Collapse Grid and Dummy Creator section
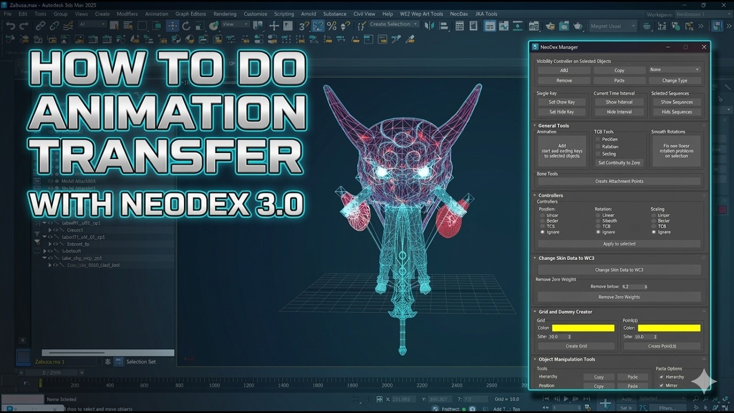 tap(535, 312)
